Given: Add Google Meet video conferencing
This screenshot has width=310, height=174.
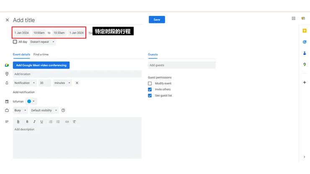Looking at the screenshot, I should (x=41, y=65).
